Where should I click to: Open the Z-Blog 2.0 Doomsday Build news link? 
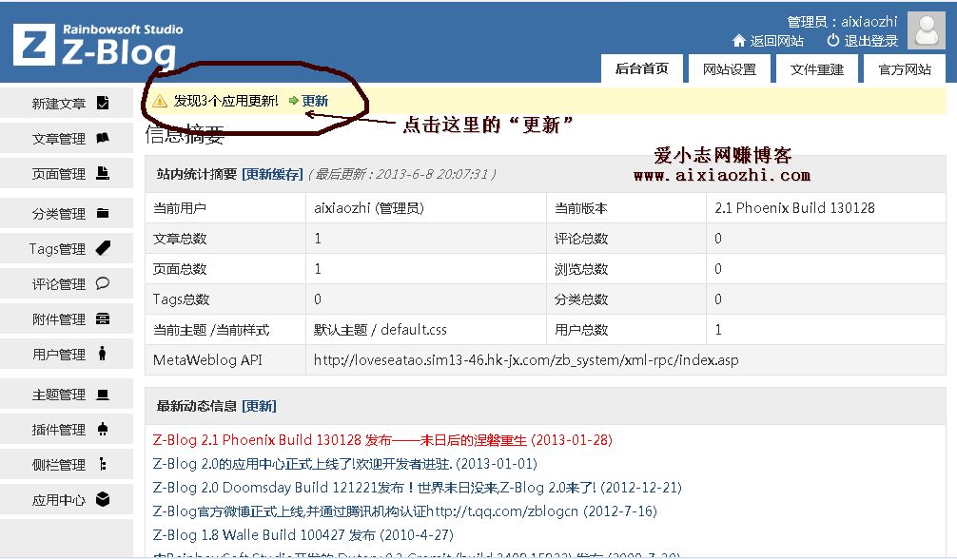point(418,488)
